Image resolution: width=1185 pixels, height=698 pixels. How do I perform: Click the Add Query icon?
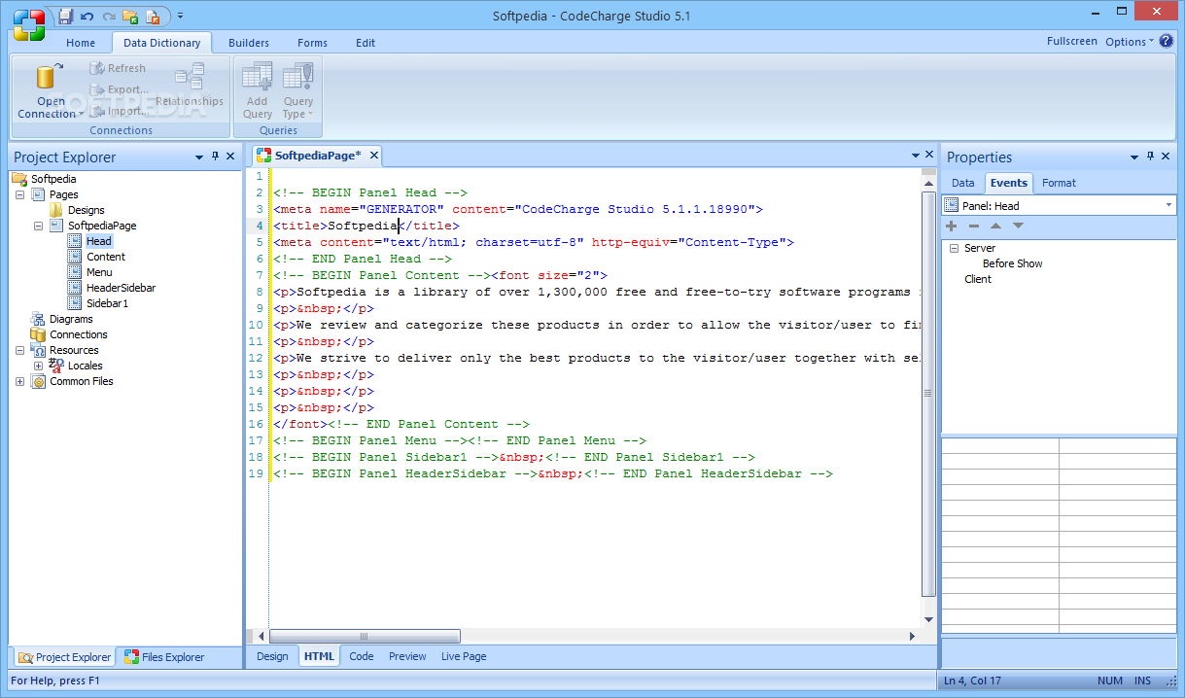click(x=257, y=77)
